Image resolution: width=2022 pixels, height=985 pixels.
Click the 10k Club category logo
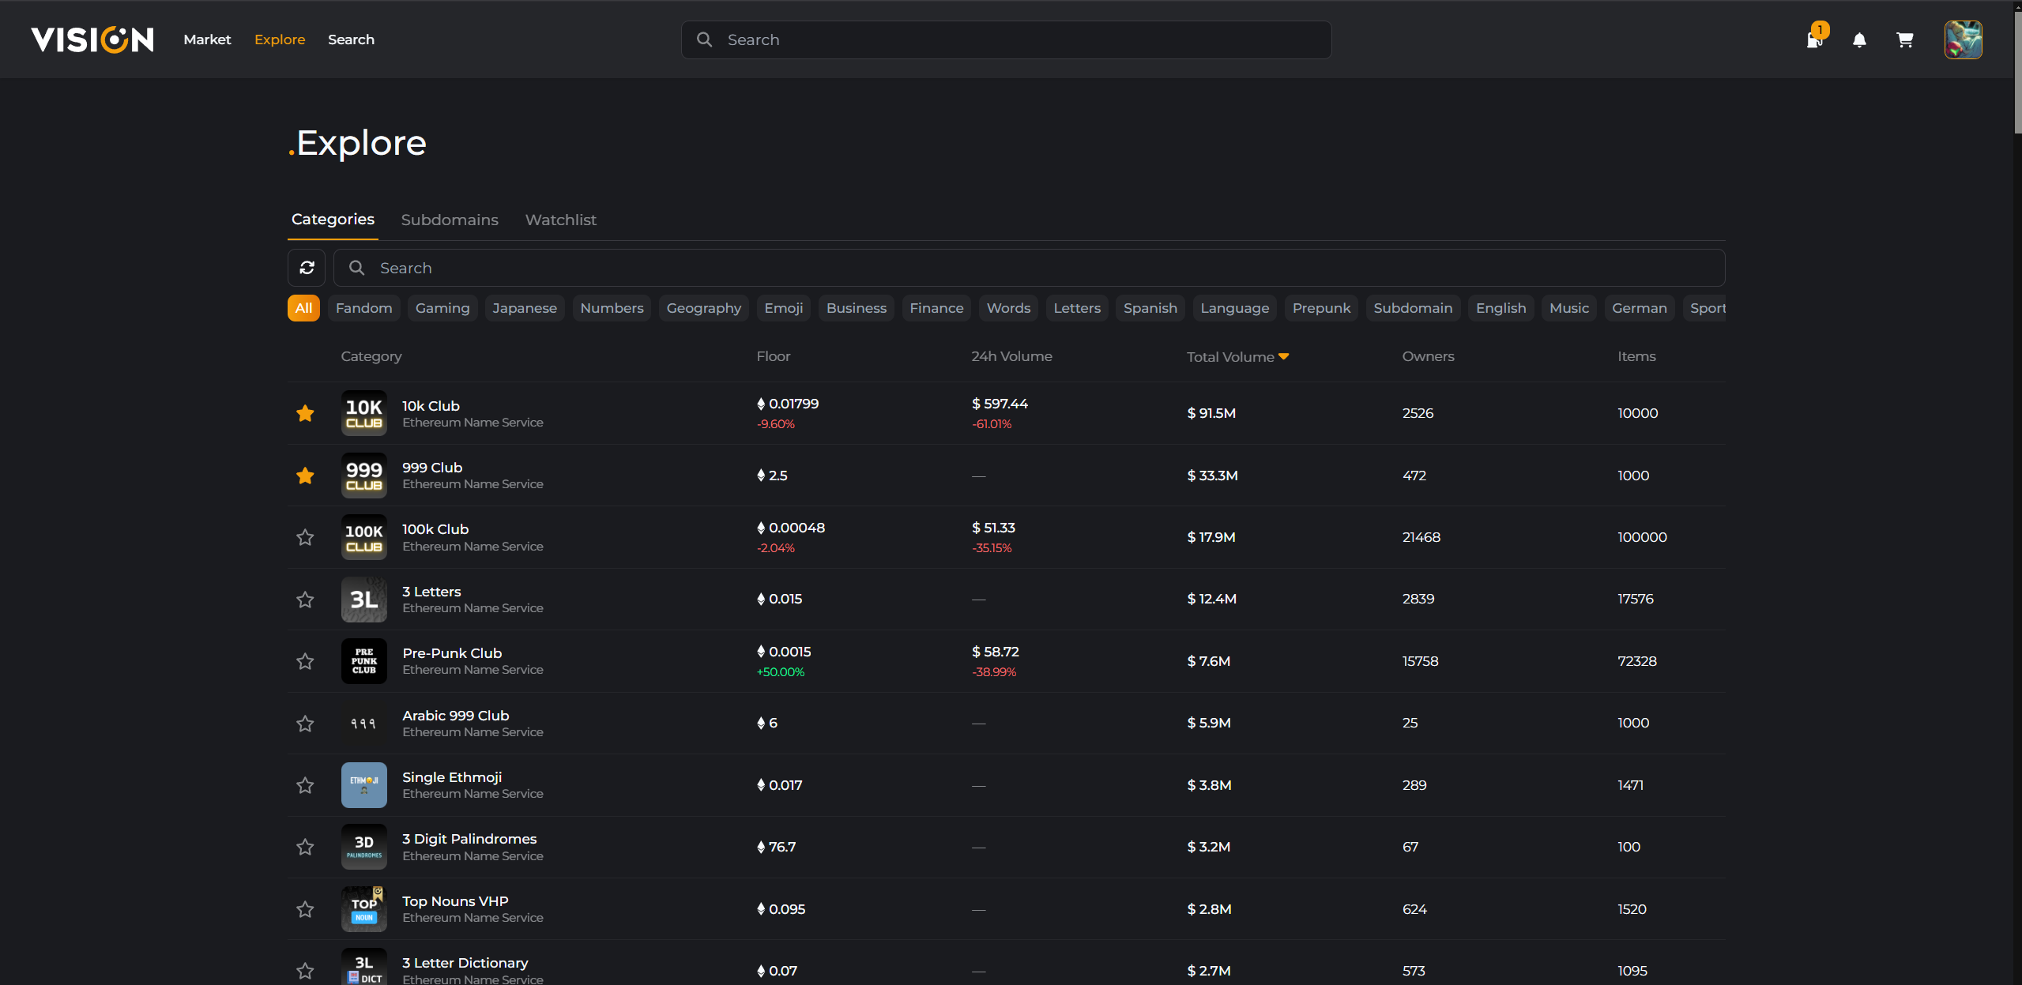(x=364, y=413)
